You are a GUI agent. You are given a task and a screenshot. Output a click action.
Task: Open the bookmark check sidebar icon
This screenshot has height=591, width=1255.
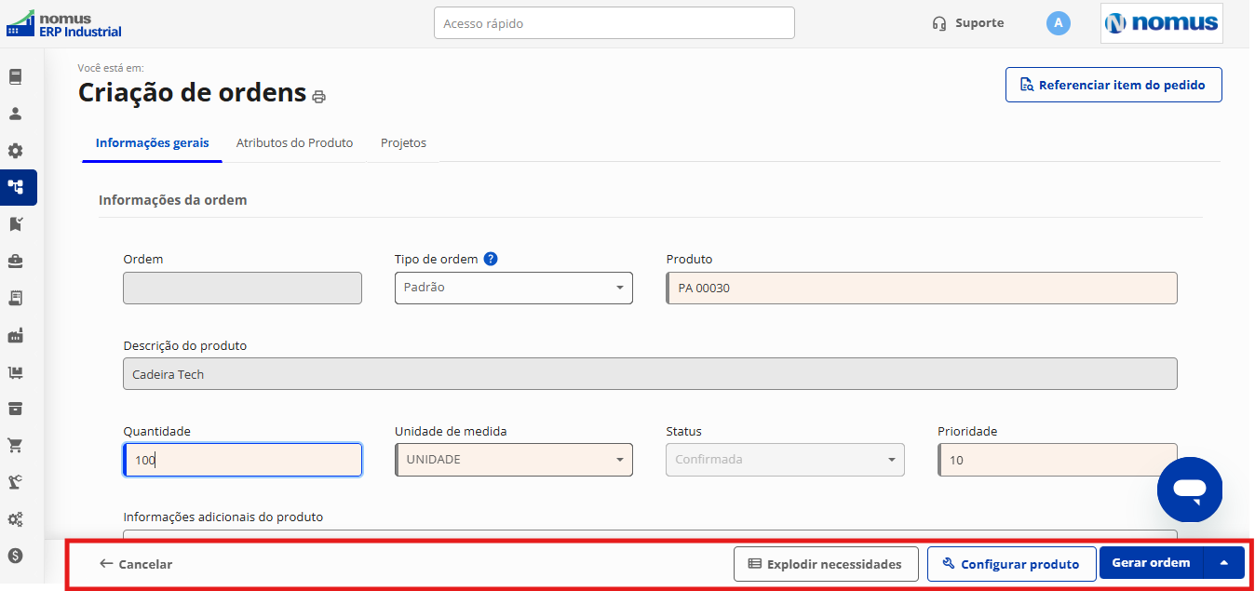coord(15,224)
